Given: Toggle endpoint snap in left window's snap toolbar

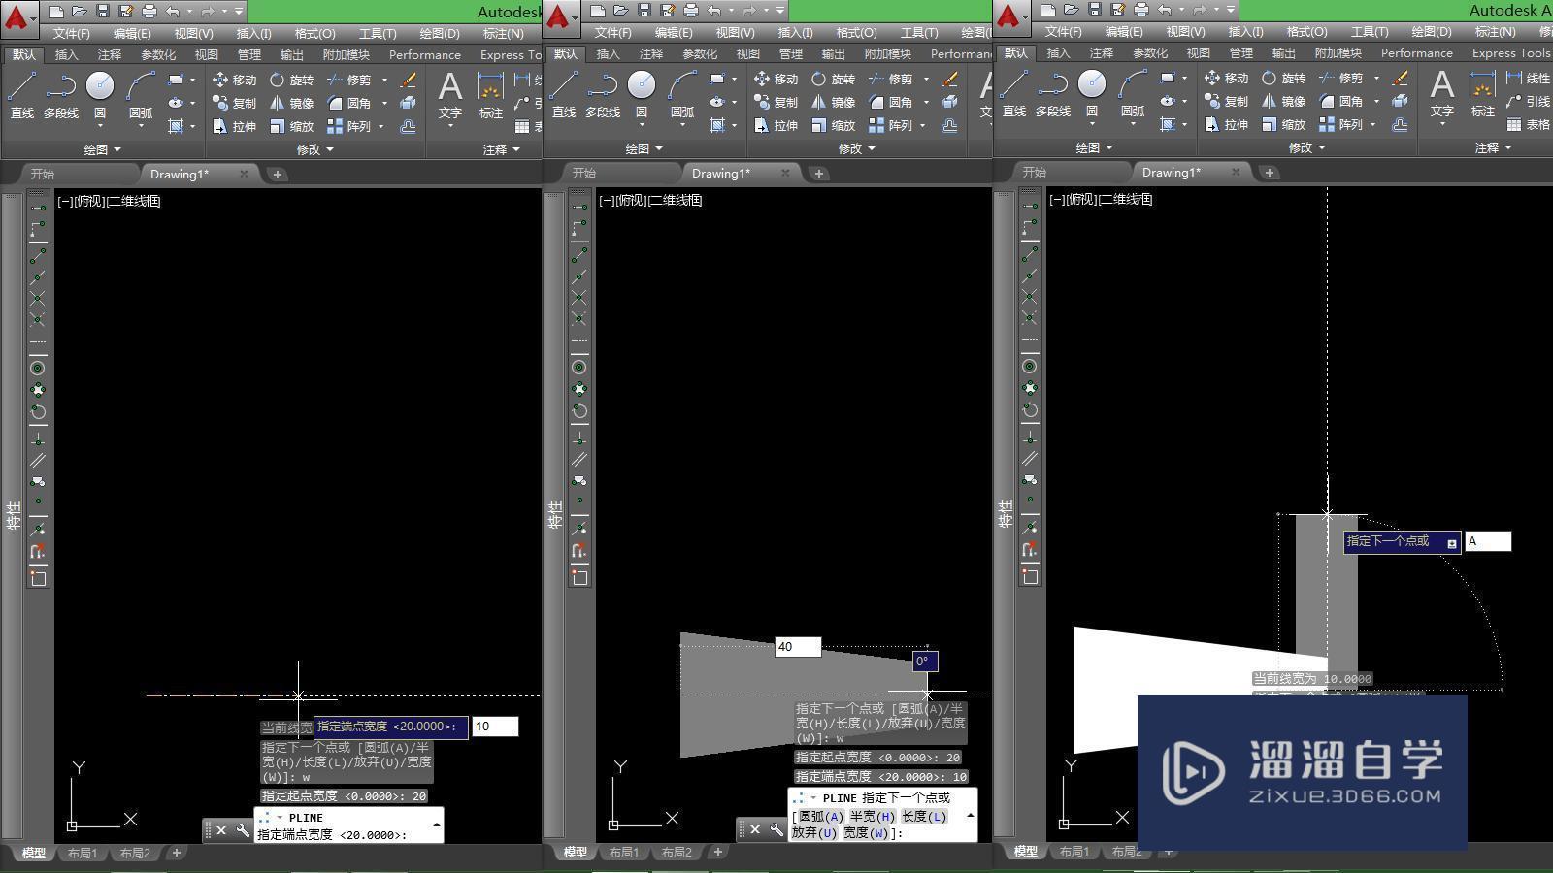Looking at the screenshot, I should coord(38,256).
